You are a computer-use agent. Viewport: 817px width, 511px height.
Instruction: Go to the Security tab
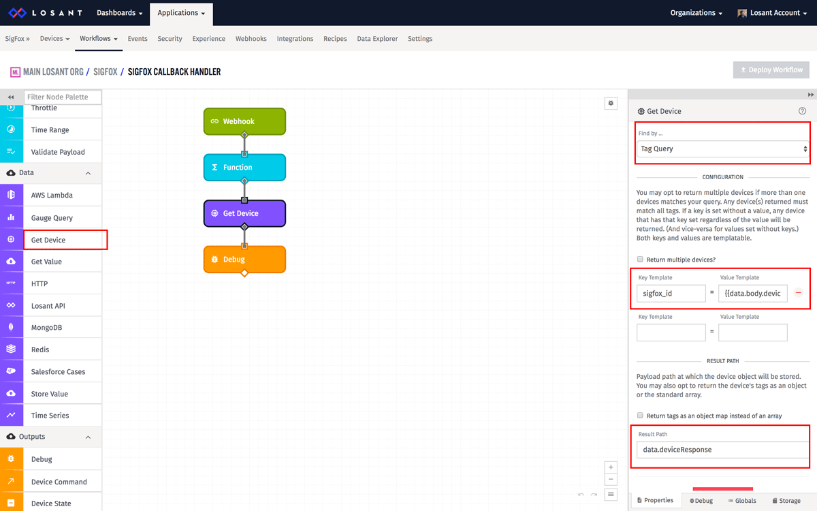[x=170, y=39]
